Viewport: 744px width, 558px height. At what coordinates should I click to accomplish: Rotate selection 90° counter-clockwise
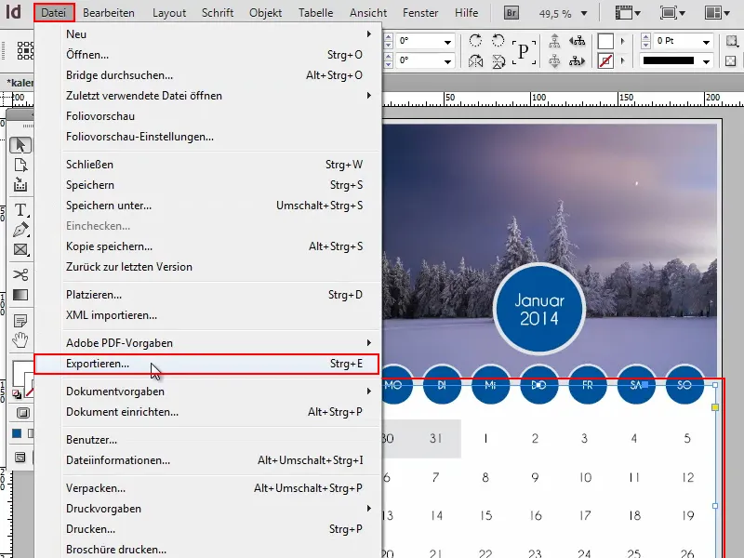pyautogui.click(x=498, y=40)
